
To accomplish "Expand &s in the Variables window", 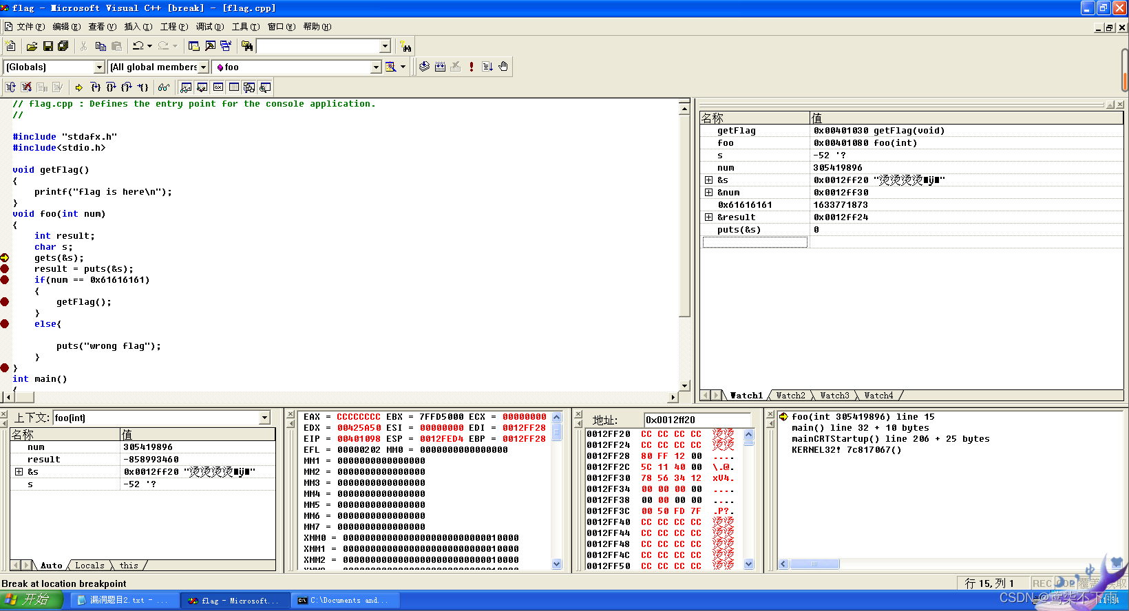I will [x=19, y=472].
